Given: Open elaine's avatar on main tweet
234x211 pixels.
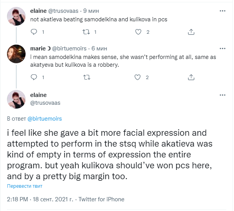Looking at the screenshot, I should (16, 99).
